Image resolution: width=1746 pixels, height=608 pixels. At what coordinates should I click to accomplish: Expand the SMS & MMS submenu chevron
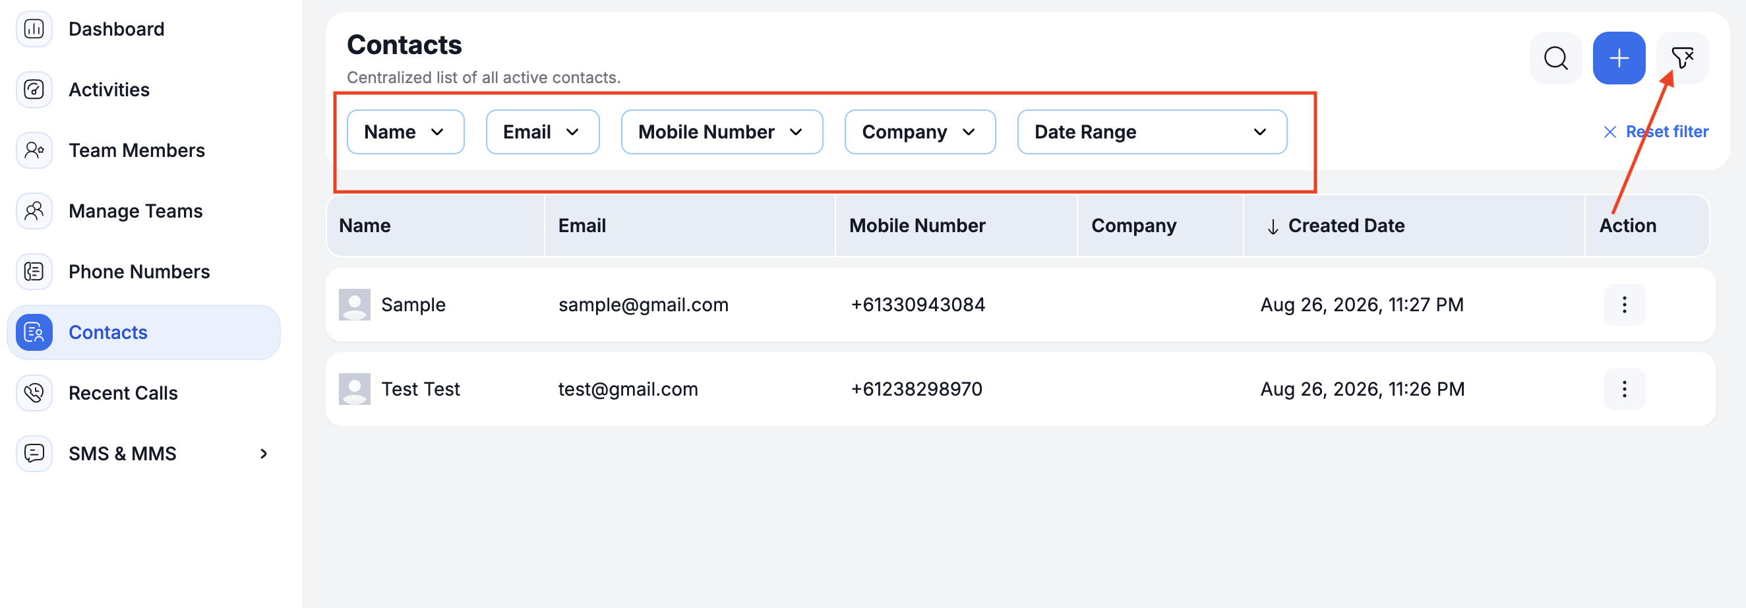[264, 454]
